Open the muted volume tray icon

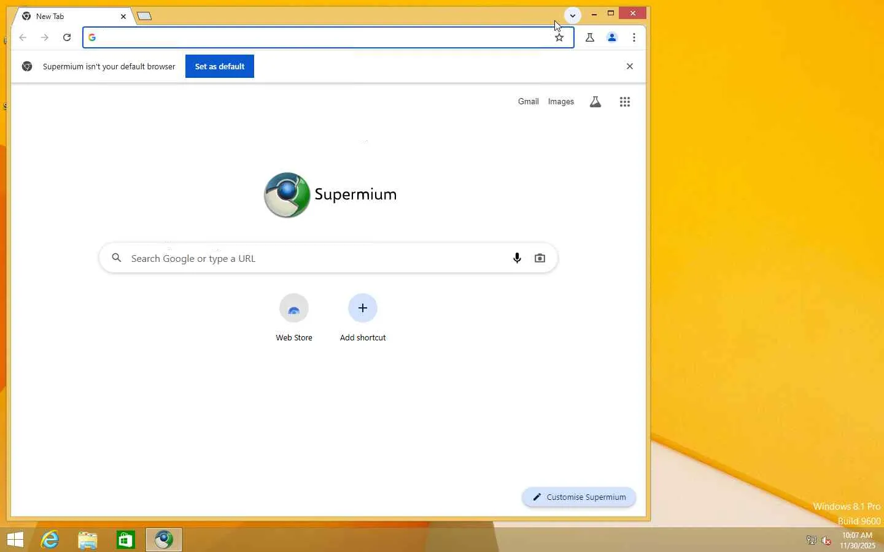(826, 540)
